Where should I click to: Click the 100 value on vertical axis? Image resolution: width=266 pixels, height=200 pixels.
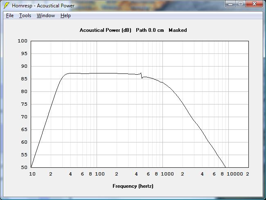(23, 41)
